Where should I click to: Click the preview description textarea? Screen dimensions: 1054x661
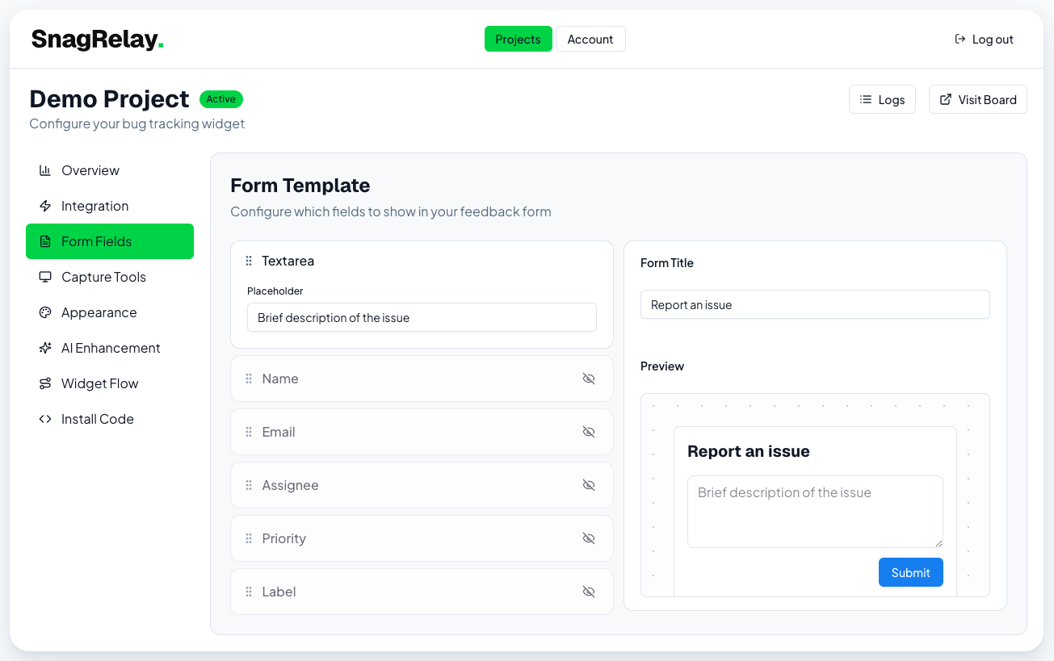(x=815, y=512)
